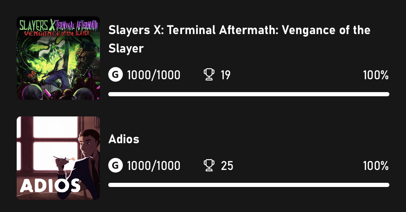406x212 pixels.
Task: Open the Adios game title link
Action: [x=124, y=139]
